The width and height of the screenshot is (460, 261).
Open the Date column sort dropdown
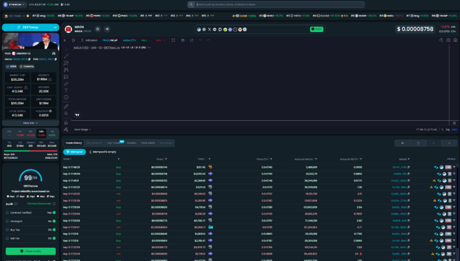[x=67, y=159]
